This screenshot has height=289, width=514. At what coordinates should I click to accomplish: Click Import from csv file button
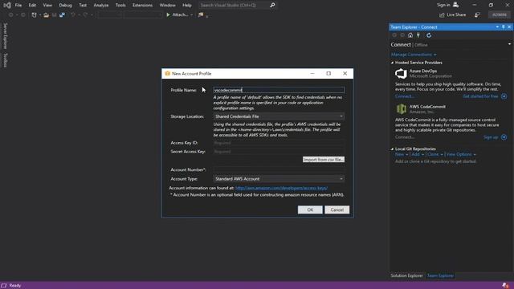click(x=324, y=160)
